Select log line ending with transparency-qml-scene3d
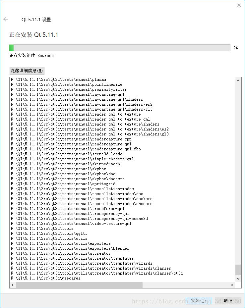The image size is (245, 308). point(79,219)
